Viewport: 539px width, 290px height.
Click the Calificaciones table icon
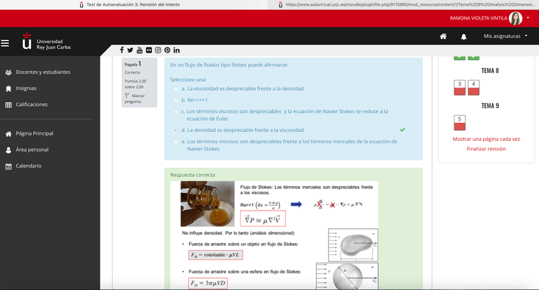[x=9, y=105]
